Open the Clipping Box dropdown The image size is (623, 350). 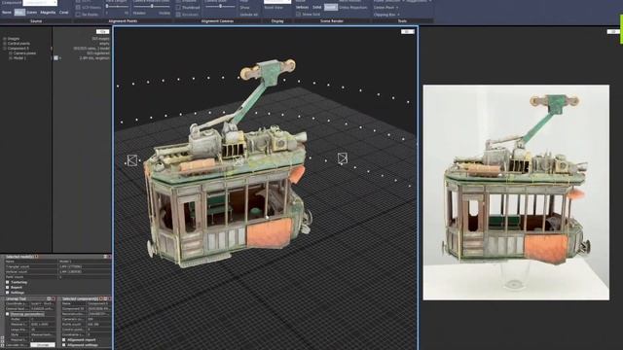386,15
